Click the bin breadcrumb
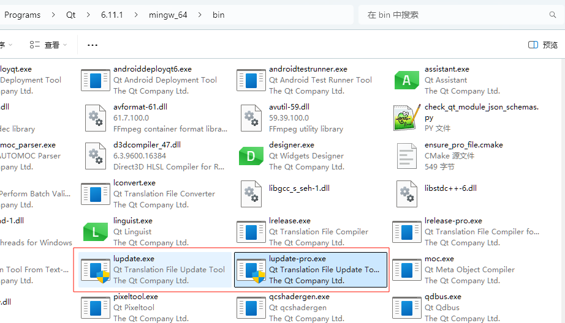This screenshot has width=565, height=323. point(218,15)
